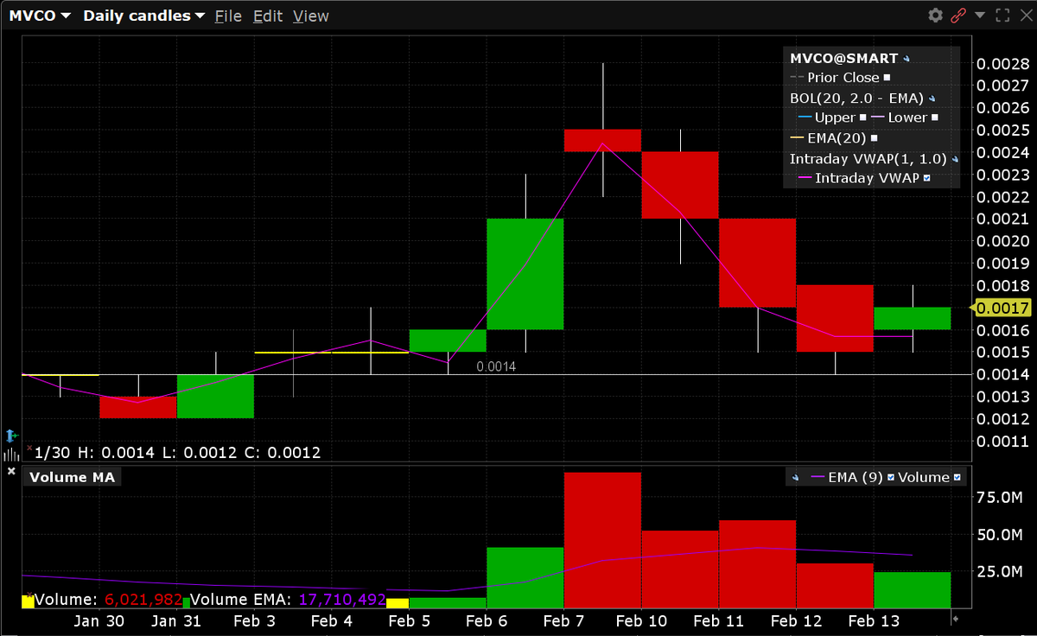Image resolution: width=1037 pixels, height=636 pixels.
Task: Click the Feb 13 green candle body
Action: coord(913,318)
